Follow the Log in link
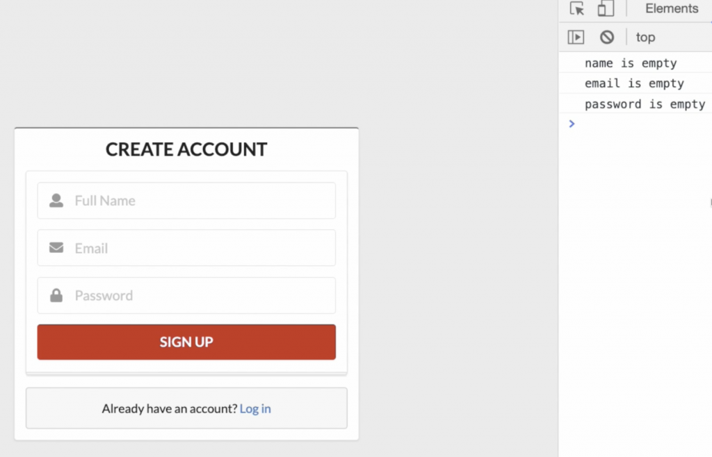This screenshot has width=712, height=457. coord(255,408)
